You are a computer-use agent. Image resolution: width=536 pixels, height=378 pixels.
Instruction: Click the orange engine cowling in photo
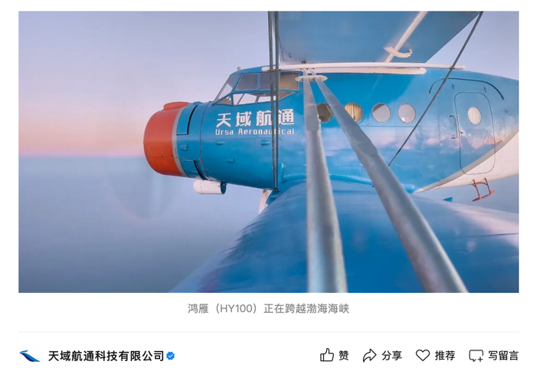tap(163, 139)
